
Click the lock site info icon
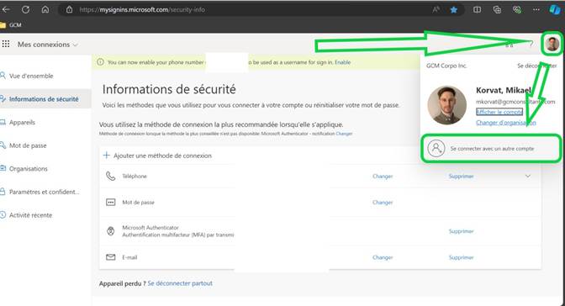[70, 10]
